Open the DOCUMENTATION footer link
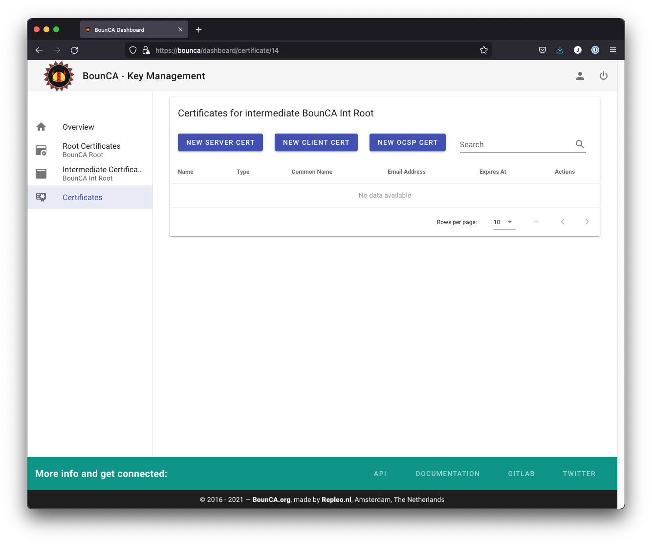 coord(448,474)
